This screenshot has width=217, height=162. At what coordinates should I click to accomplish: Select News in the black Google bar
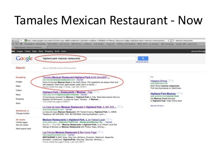pos(41,51)
